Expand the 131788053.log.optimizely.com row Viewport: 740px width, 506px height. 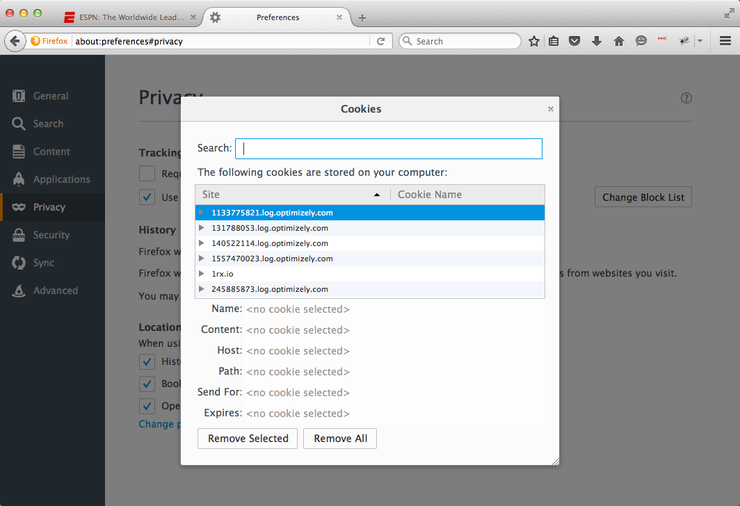(x=202, y=228)
